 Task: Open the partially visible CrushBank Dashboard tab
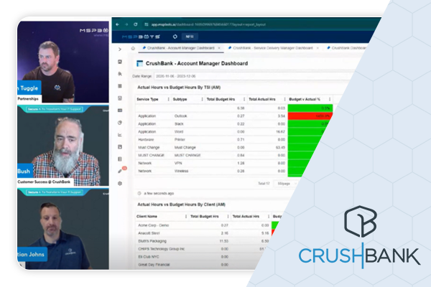pyautogui.click(x=347, y=48)
